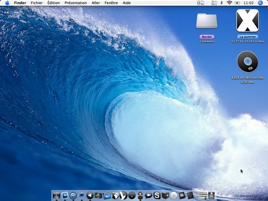
Task: Open the Fichier menu
Action: [x=37, y=3]
